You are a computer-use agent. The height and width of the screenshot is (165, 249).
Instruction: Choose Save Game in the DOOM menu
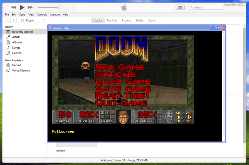123,89
